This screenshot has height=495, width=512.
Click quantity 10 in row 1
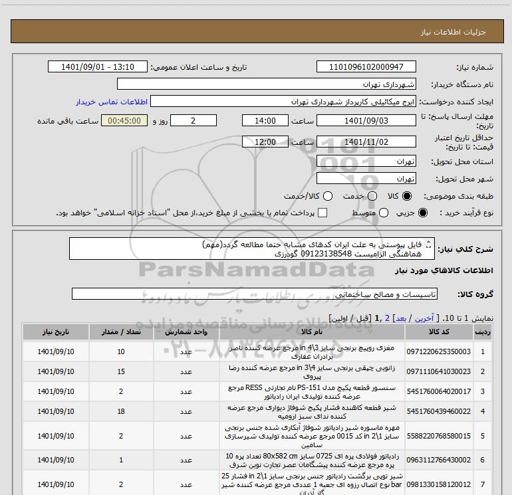[121, 351]
